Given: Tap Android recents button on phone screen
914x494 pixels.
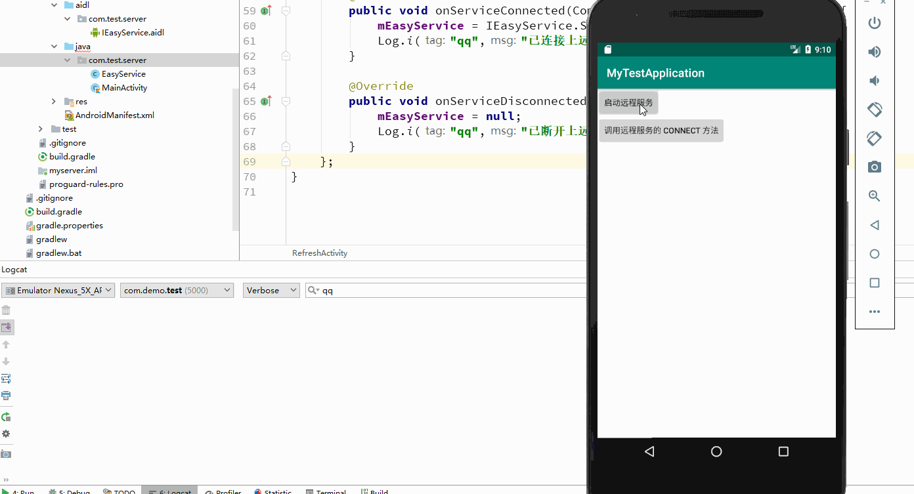Looking at the screenshot, I should [x=783, y=451].
